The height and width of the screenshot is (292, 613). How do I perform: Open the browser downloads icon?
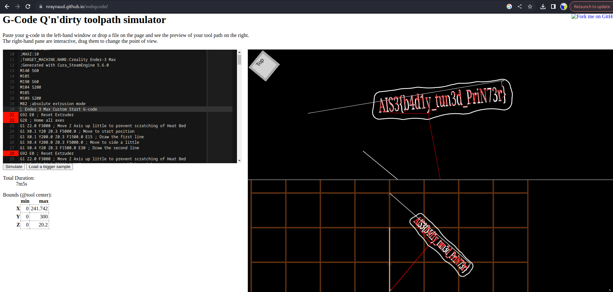point(543,6)
